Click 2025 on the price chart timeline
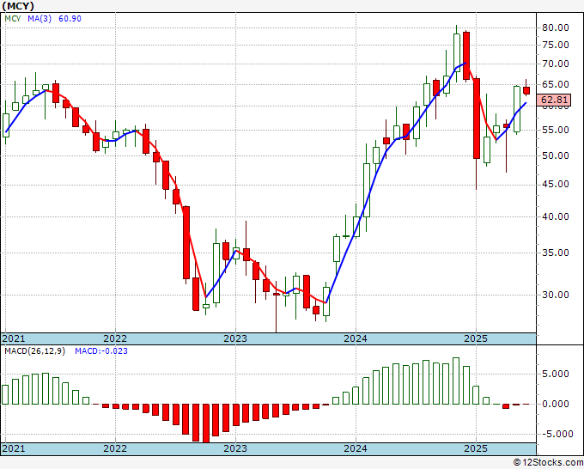This screenshot has height=469, width=584. point(476,338)
